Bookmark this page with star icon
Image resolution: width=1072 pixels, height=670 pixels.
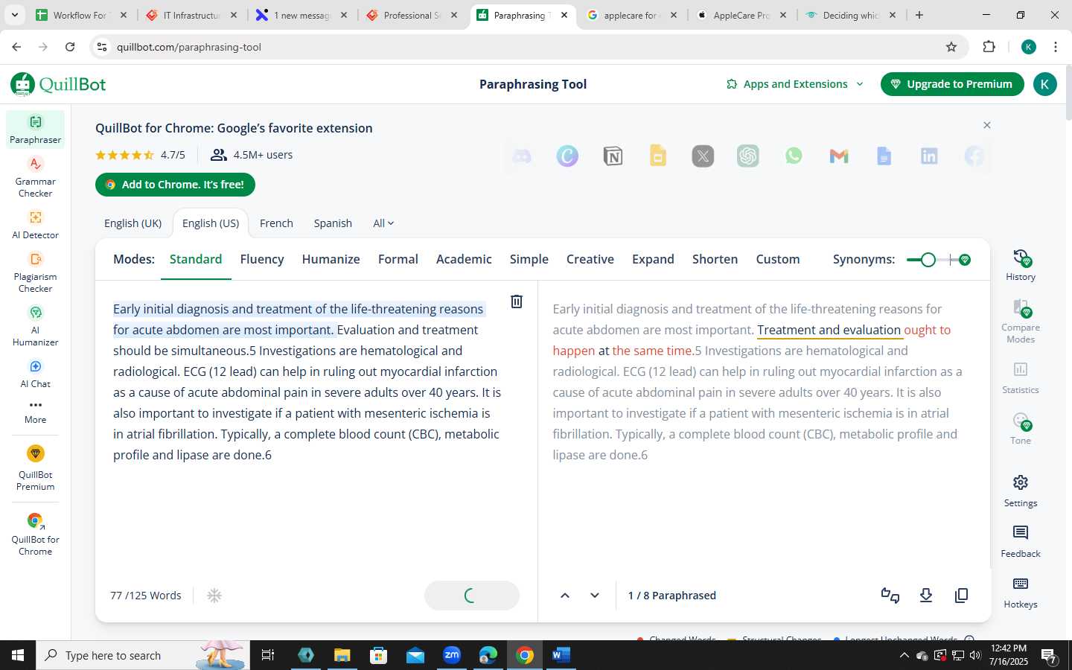point(951,47)
